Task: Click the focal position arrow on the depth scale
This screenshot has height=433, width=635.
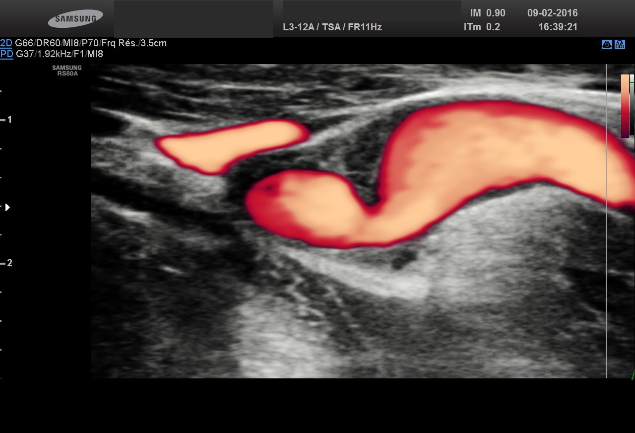Action: (x=7, y=207)
